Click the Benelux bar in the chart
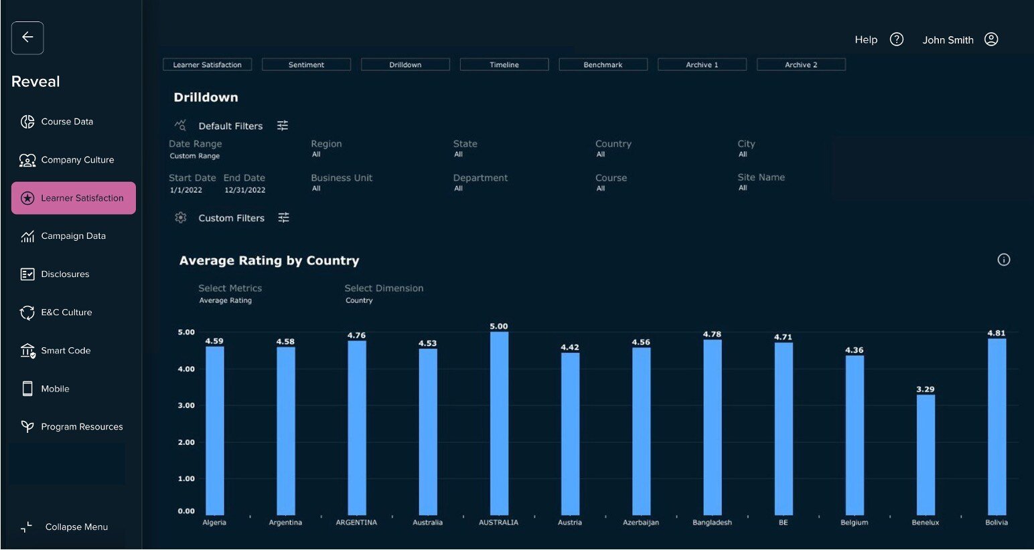Screen dimensions: 1034x550 pyautogui.click(x=926, y=455)
